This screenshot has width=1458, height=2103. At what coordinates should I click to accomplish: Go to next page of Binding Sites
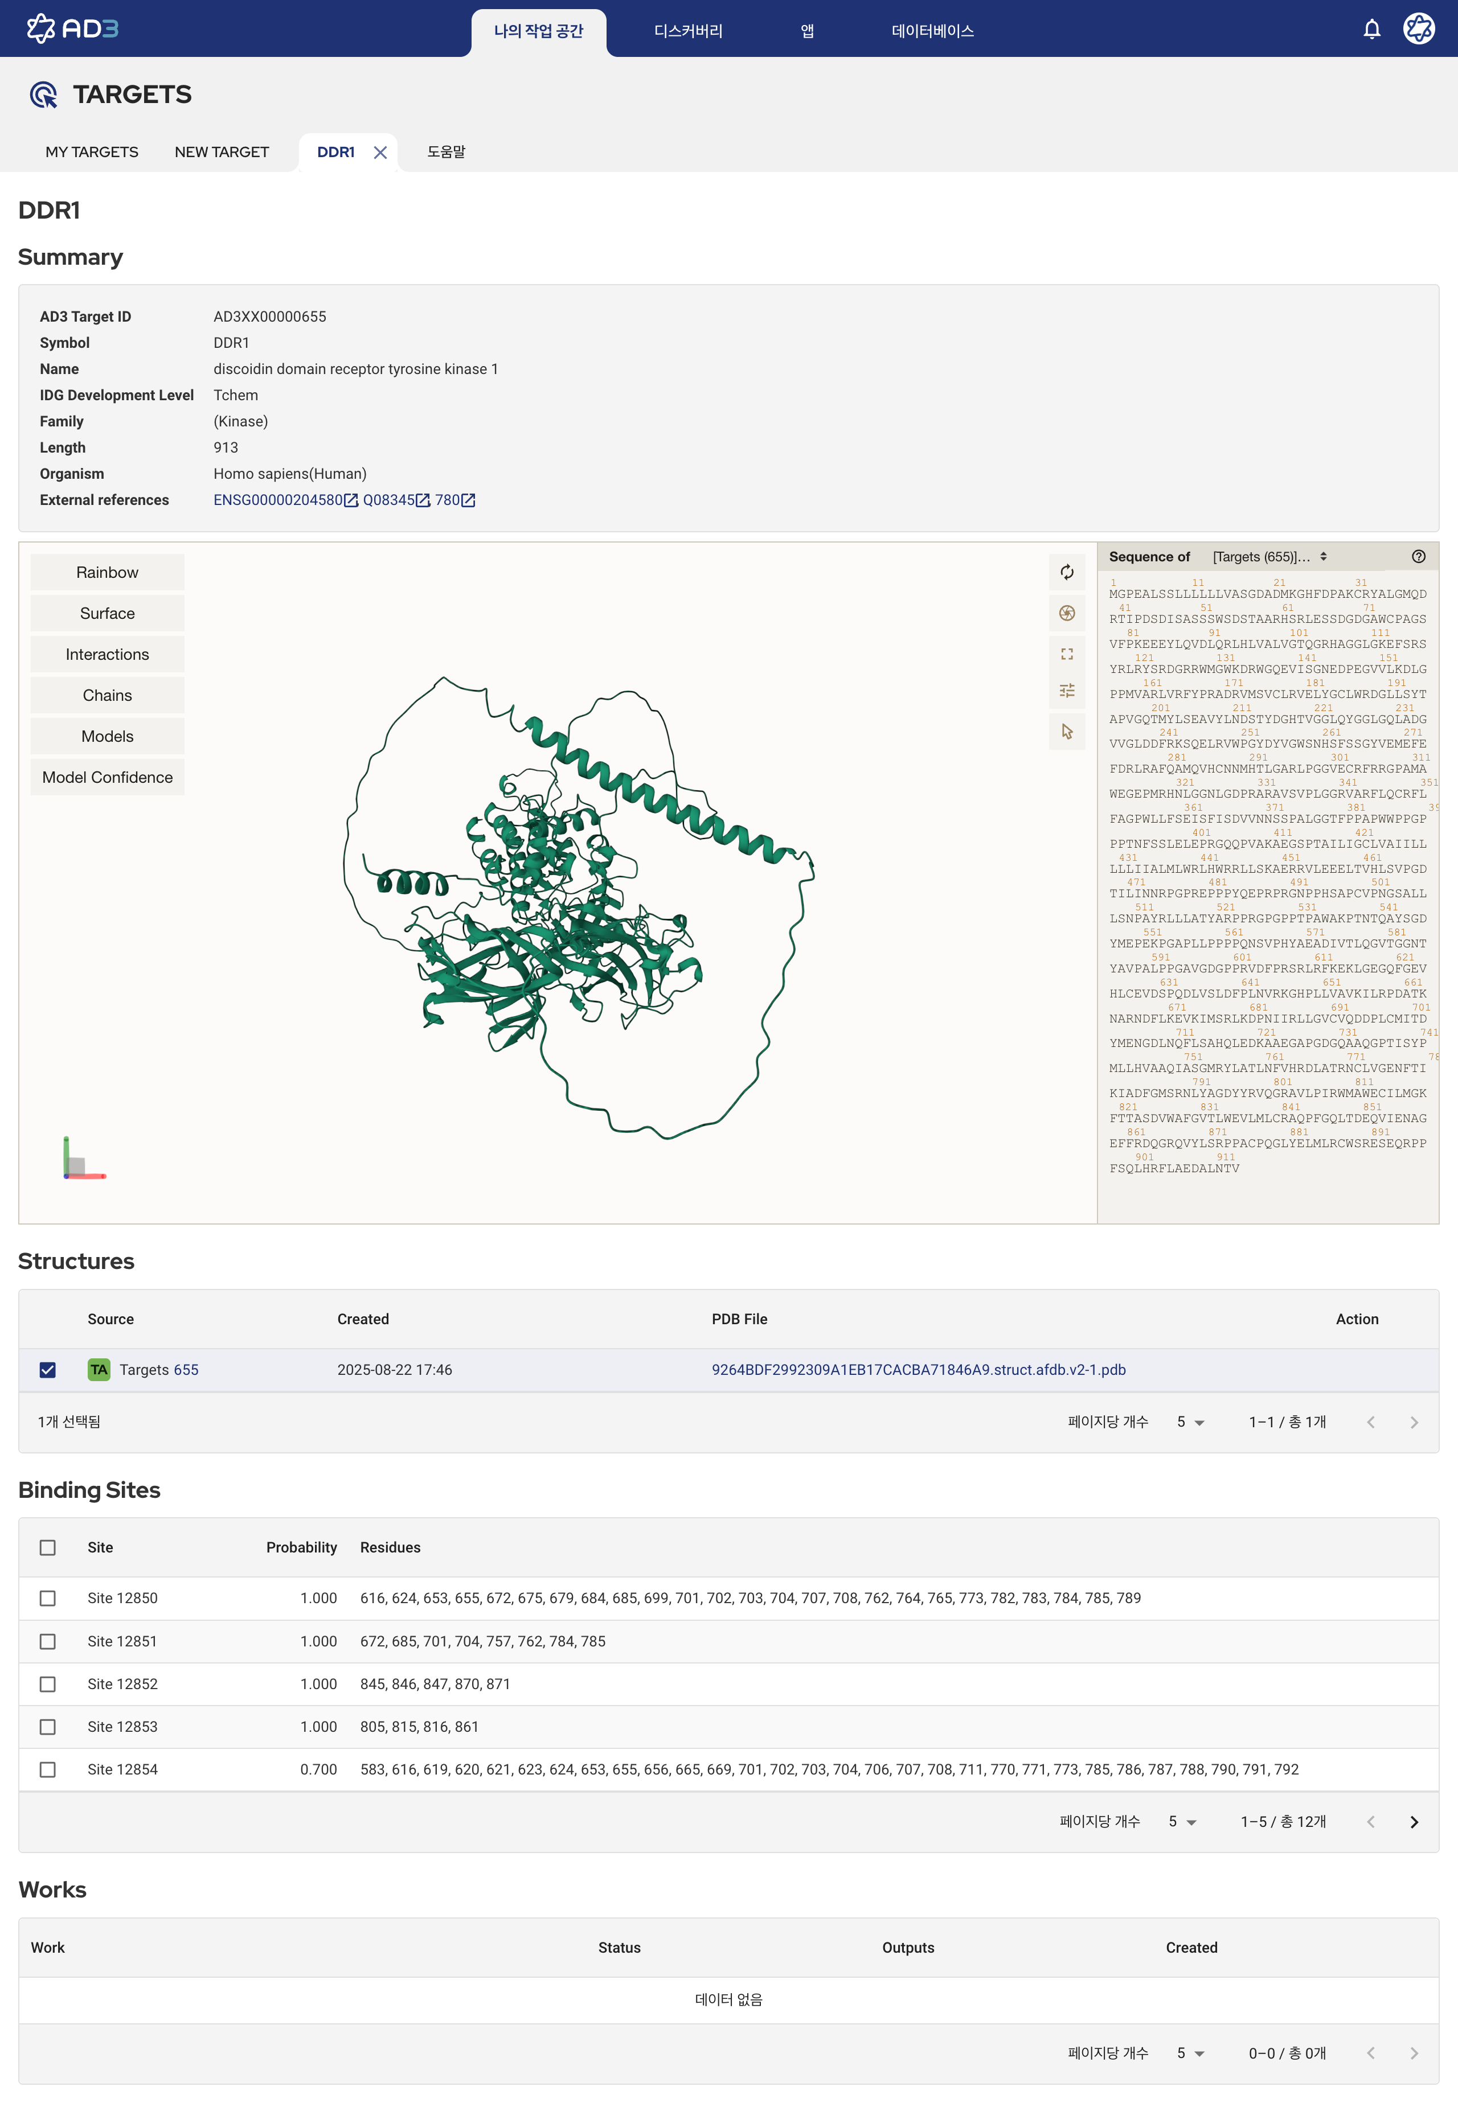(1413, 1822)
